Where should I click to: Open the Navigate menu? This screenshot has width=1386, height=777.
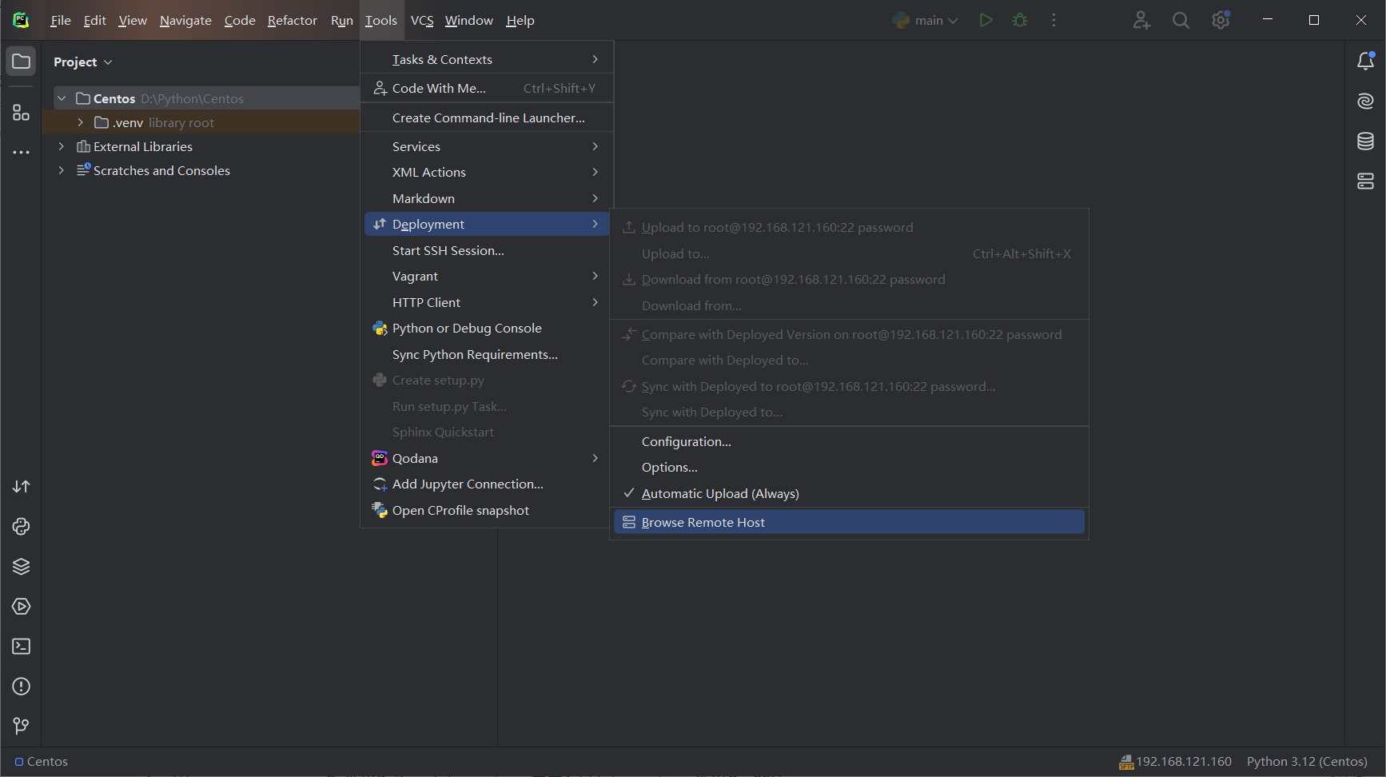pyautogui.click(x=185, y=20)
